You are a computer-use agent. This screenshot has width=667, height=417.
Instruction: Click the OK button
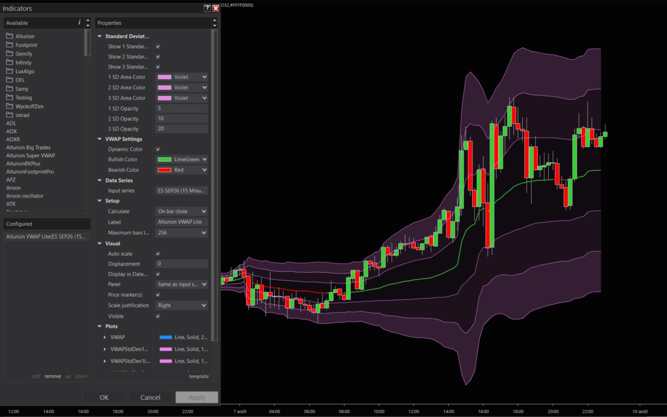coord(104,397)
